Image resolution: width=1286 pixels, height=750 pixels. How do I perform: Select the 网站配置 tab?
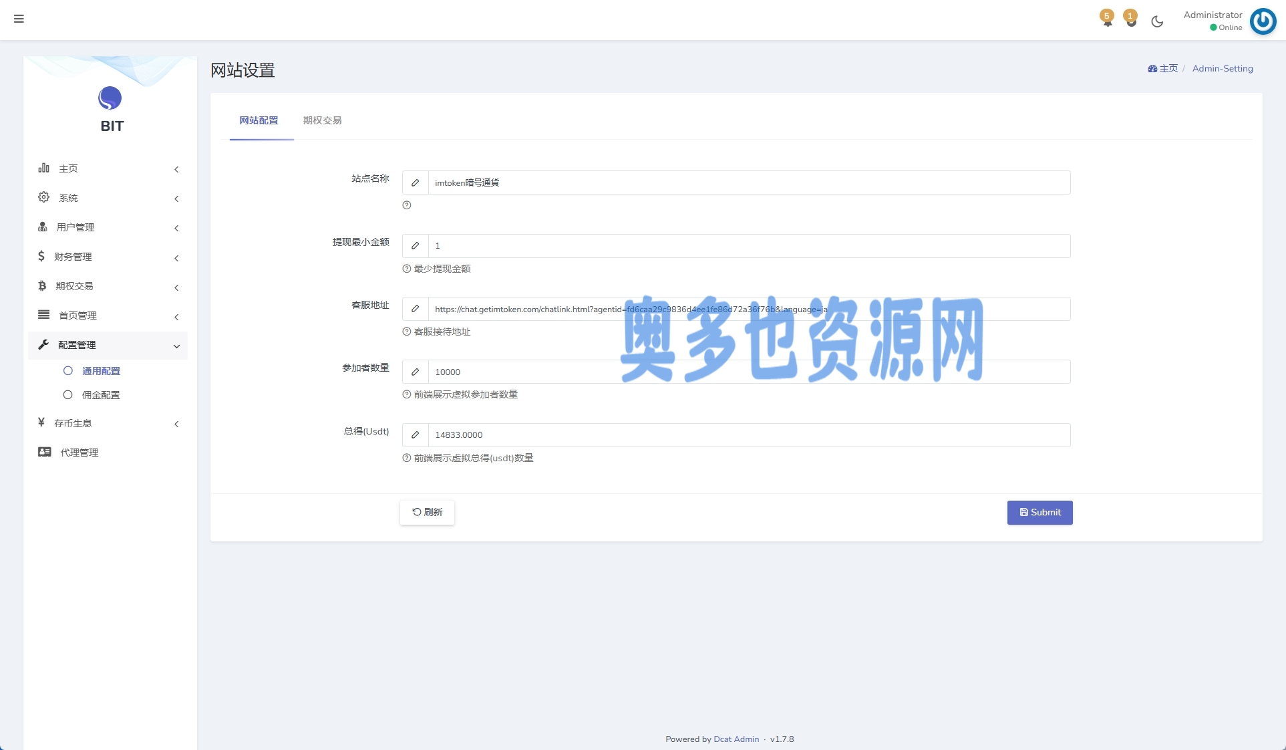(x=259, y=120)
